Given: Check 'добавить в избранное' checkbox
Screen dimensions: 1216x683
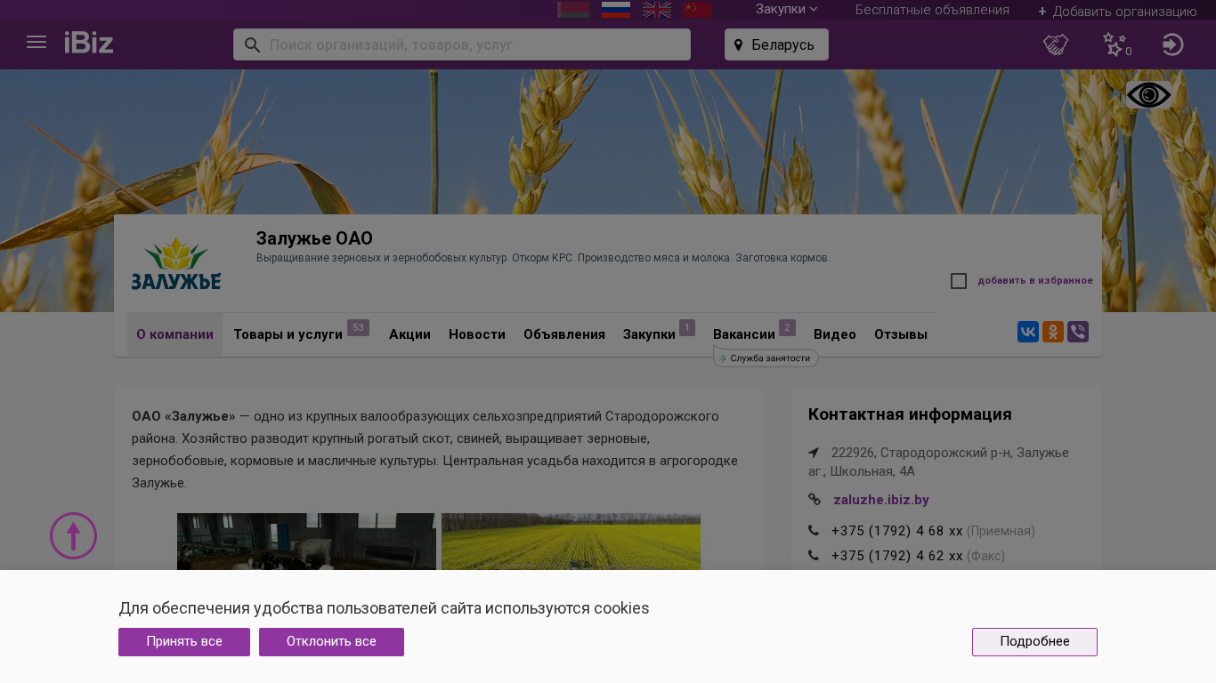Looking at the screenshot, I should click(959, 281).
